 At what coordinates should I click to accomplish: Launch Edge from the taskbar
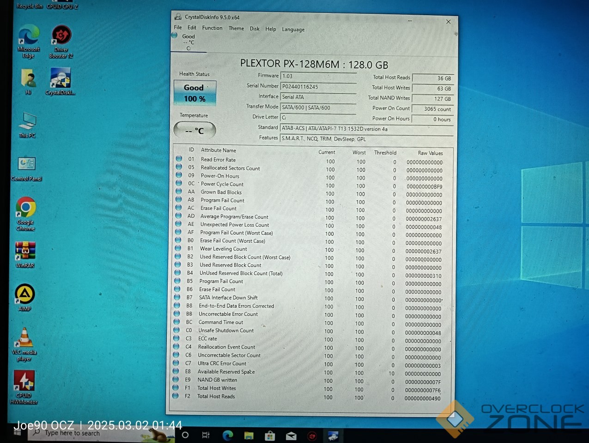tap(228, 435)
